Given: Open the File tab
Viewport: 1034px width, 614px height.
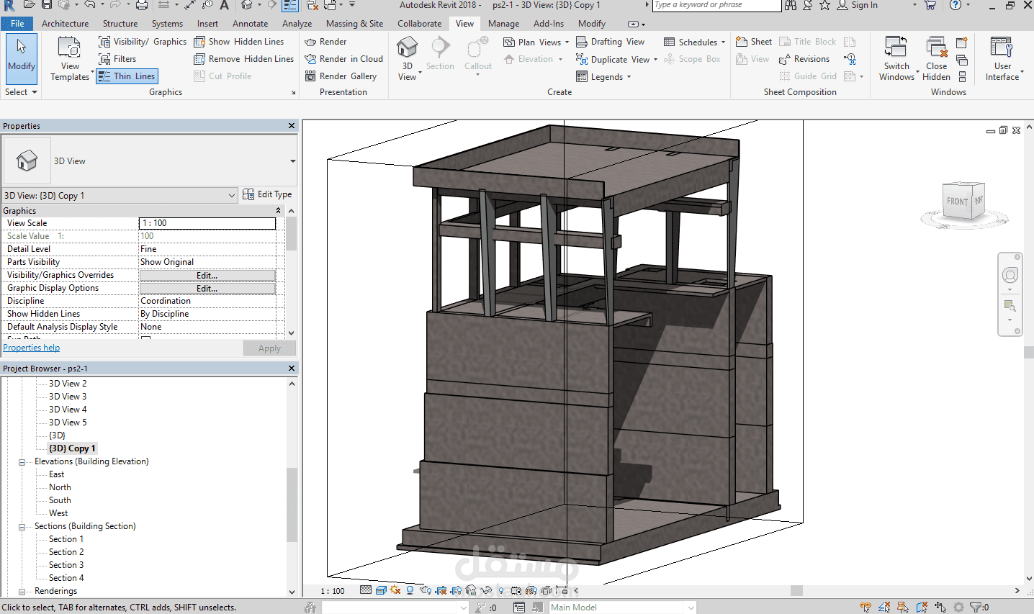Looking at the screenshot, I should click(x=17, y=24).
